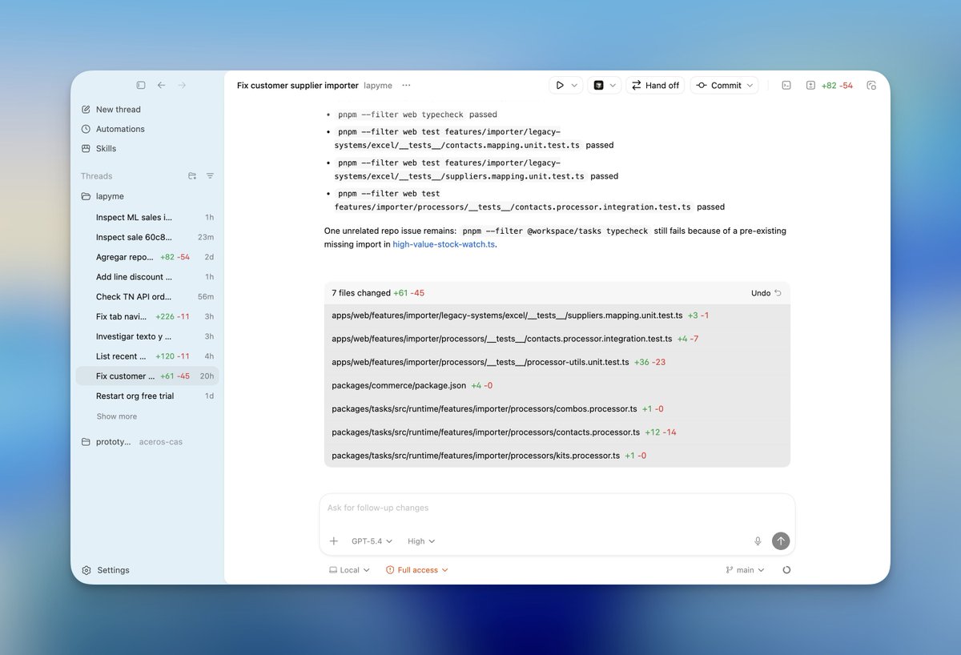Open the Threads filter icon

tap(210, 176)
